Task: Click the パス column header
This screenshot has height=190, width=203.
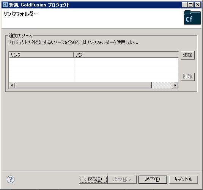Action: click(x=126, y=55)
